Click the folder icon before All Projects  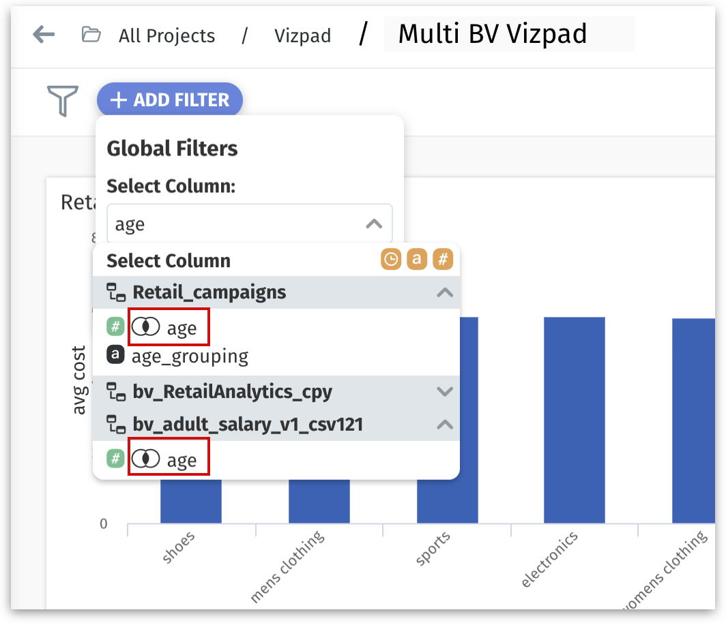coord(92,34)
